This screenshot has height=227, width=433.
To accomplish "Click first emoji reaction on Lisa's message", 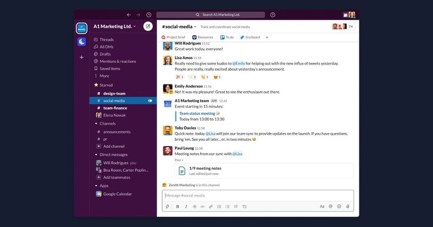I will click(179, 77).
